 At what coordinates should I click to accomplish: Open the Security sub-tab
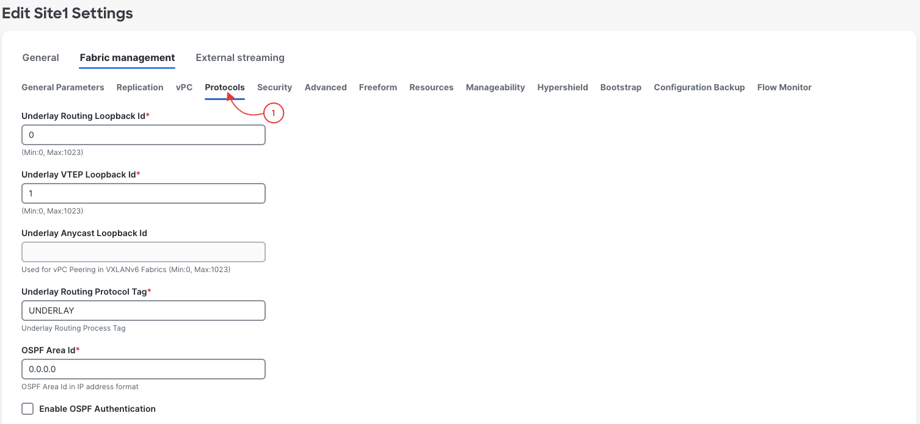pyautogui.click(x=274, y=87)
